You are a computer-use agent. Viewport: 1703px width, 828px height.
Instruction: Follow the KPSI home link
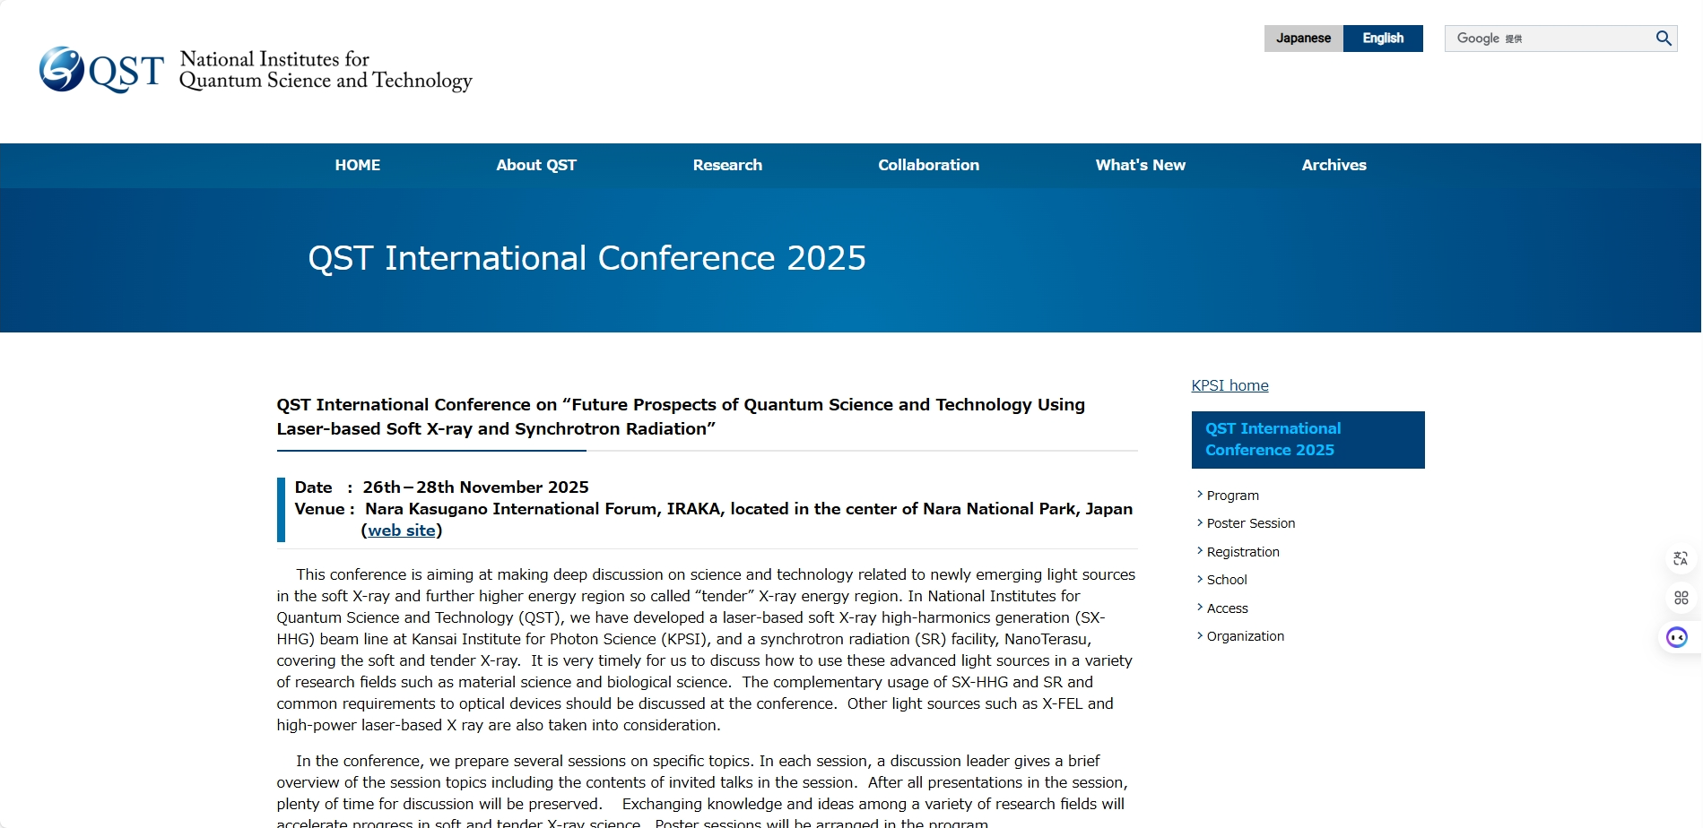click(x=1229, y=385)
